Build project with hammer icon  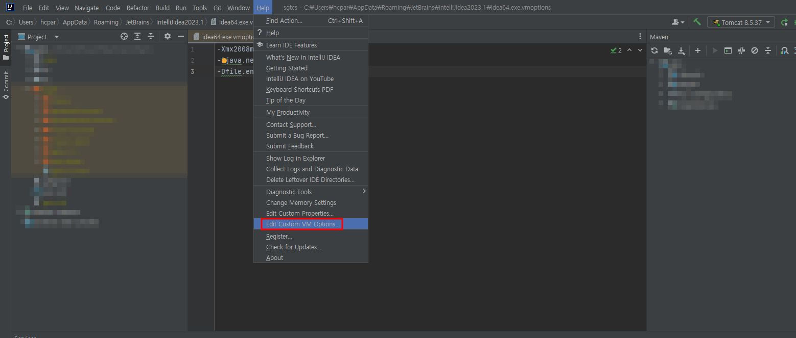(697, 22)
